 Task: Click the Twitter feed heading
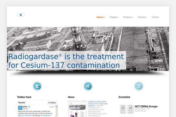click(x=24, y=97)
